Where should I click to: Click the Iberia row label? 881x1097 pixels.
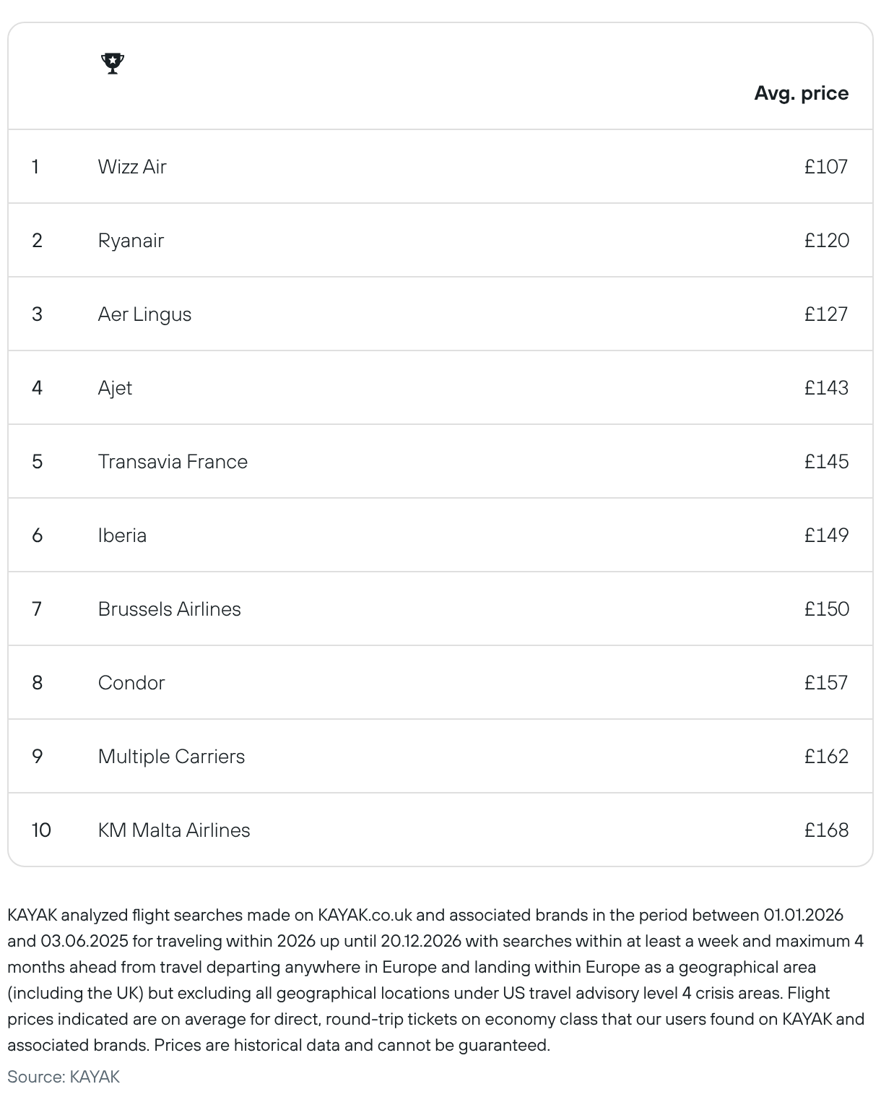point(122,535)
